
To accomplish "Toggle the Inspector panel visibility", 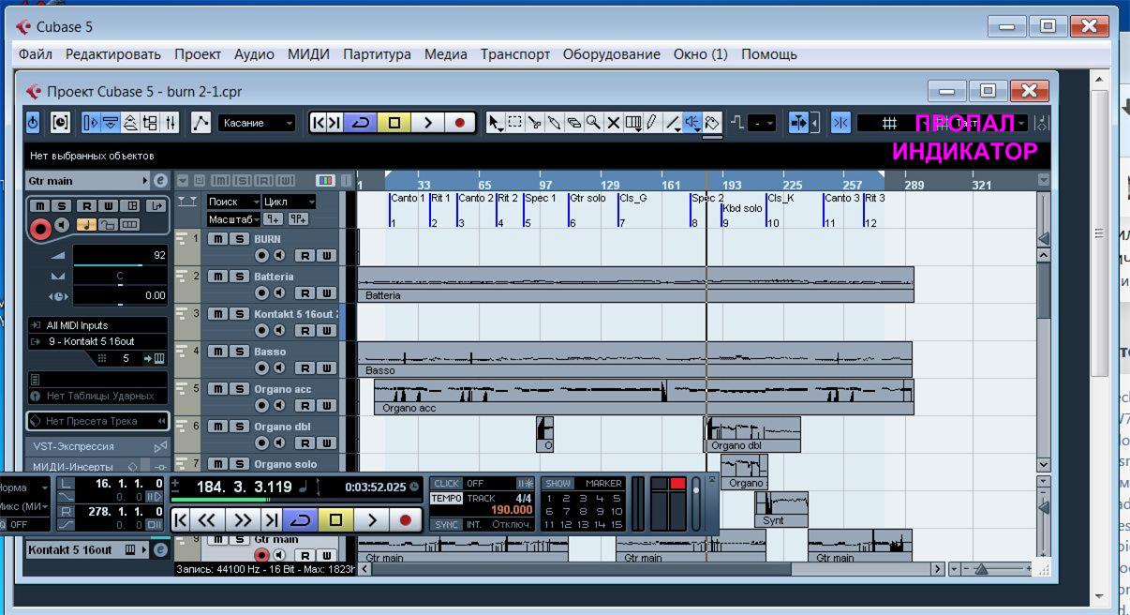I will pyautogui.click(x=91, y=122).
